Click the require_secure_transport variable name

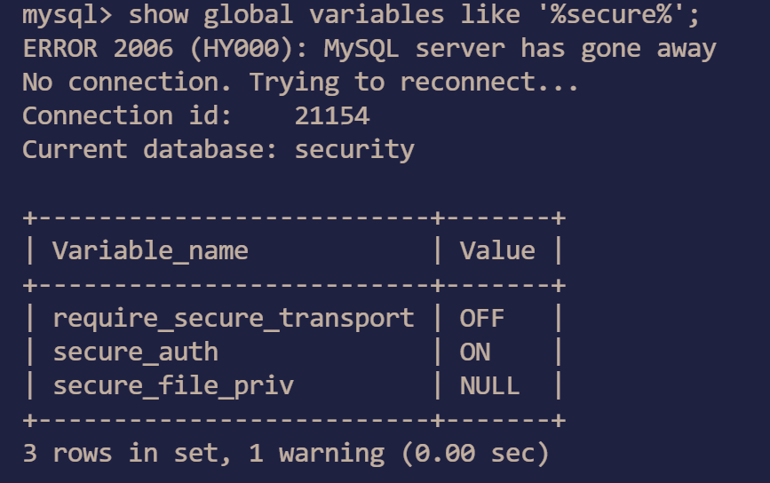233,318
